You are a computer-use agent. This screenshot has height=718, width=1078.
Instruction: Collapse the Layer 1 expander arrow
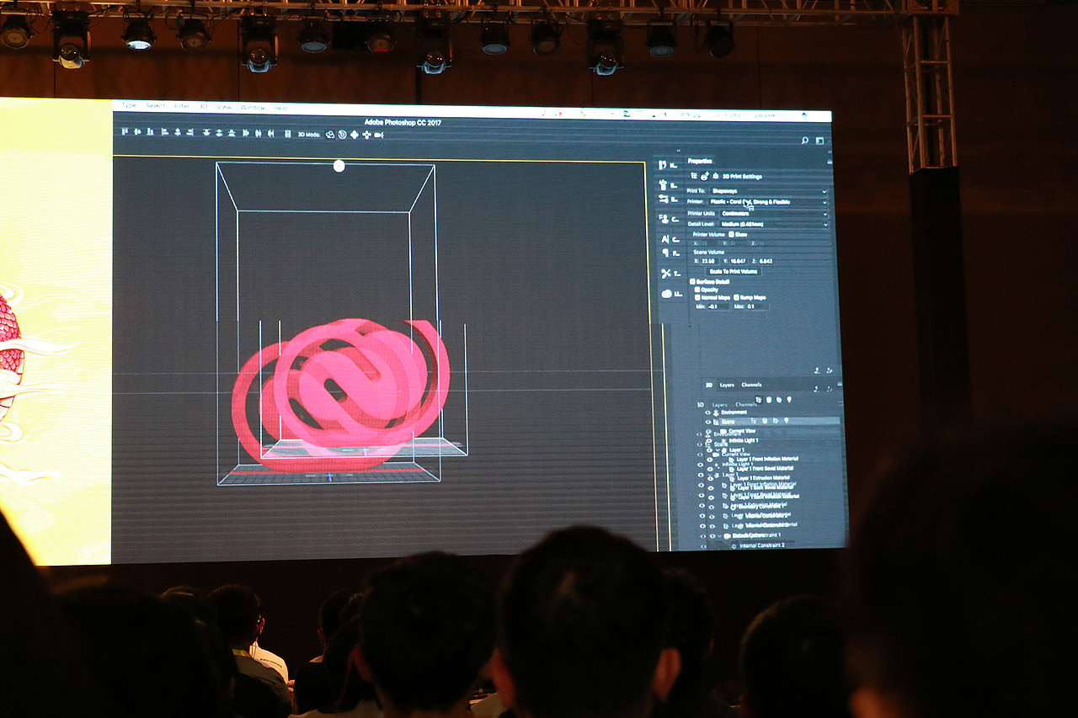click(718, 449)
